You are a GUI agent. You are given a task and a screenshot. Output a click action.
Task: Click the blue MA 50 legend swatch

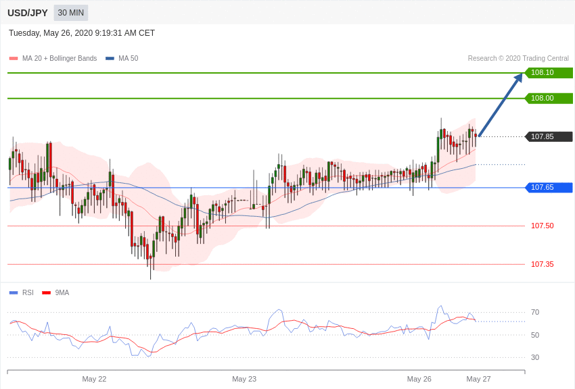110,59
